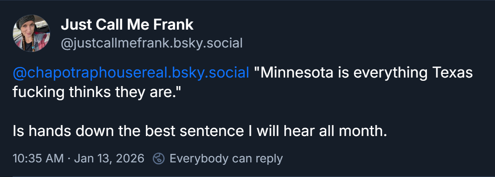Image resolution: width=495 pixels, height=177 pixels.
Task: Click the 10:35 AM post time
Action: coord(38,158)
